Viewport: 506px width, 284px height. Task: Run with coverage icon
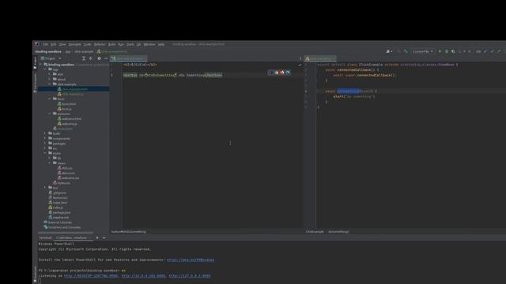(x=453, y=51)
